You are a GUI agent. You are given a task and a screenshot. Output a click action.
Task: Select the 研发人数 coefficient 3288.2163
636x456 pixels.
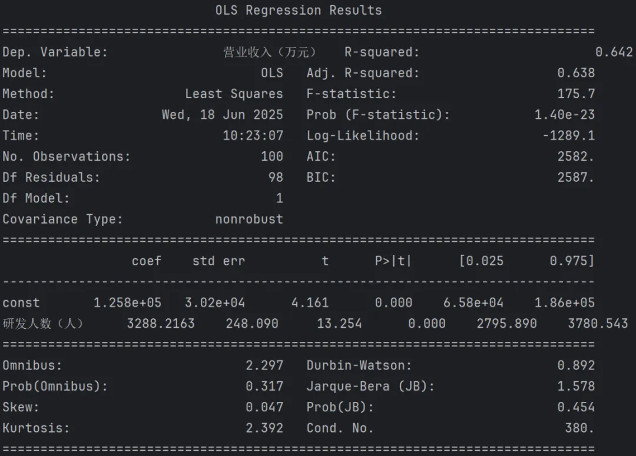[x=161, y=324]
